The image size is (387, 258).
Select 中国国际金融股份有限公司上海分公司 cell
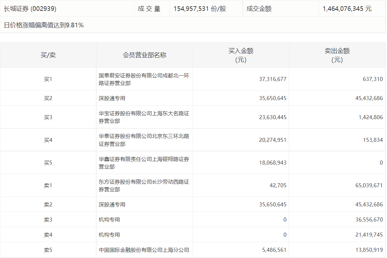(x=144, y=250)
